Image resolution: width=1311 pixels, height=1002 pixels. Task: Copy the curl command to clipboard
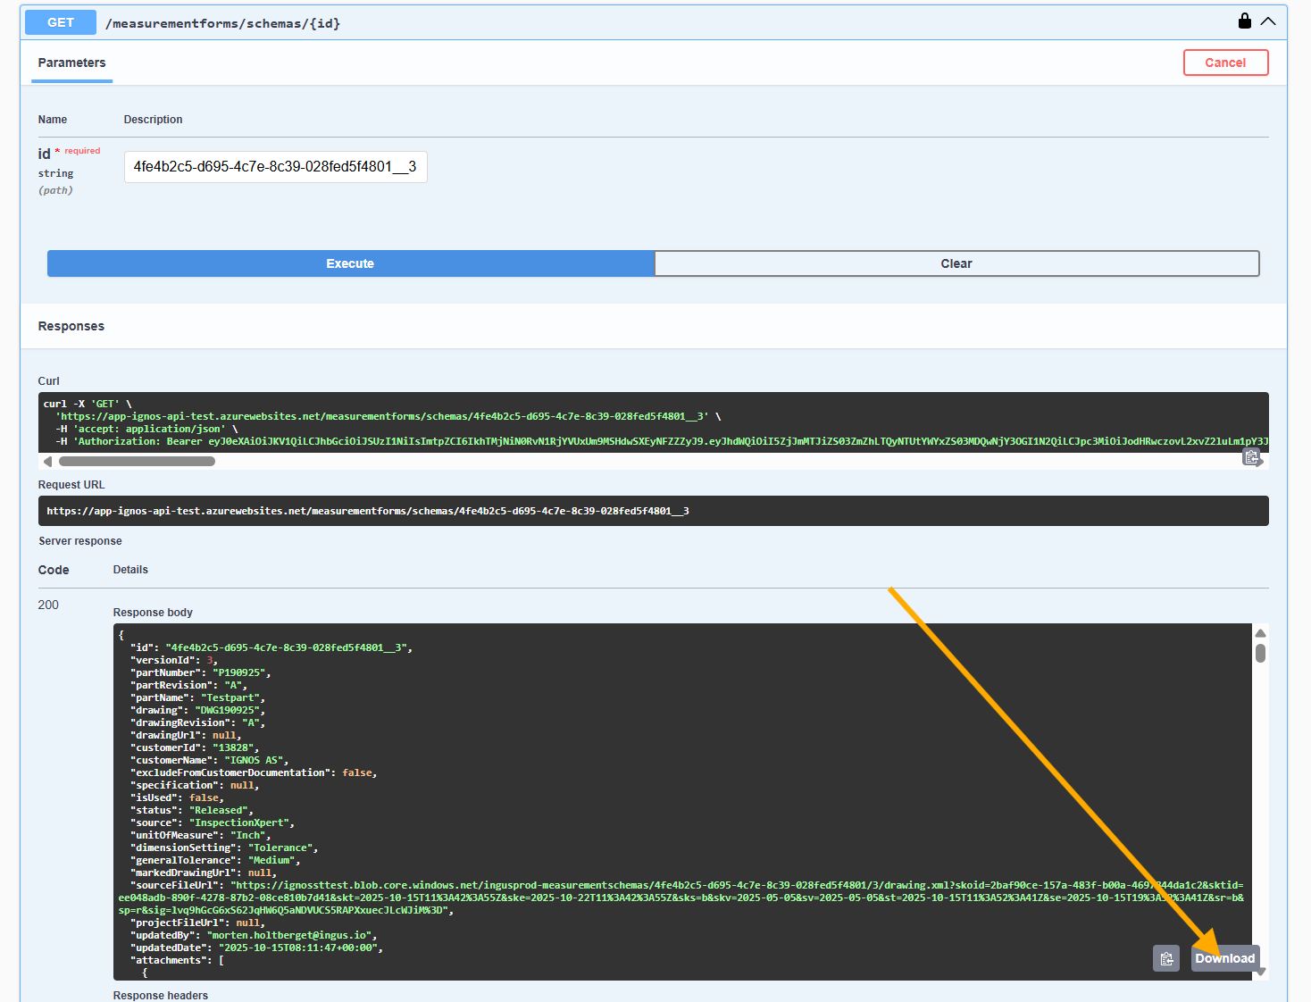[x=1253, y=456]
